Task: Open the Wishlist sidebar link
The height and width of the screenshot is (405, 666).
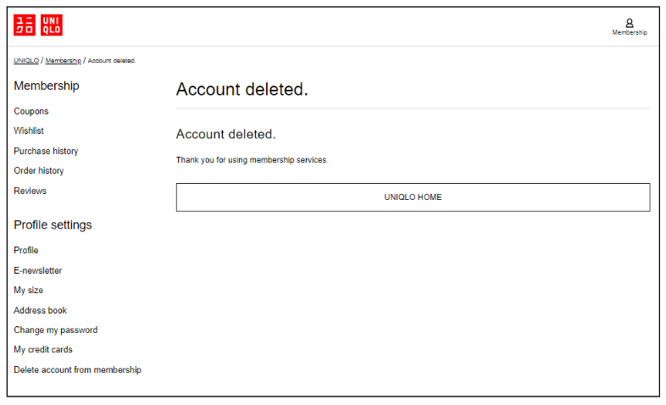Action: (x=29, y=131)
